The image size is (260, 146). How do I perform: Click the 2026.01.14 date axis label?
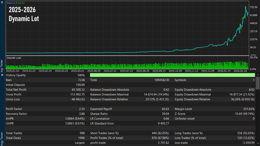tap(224, 71)
